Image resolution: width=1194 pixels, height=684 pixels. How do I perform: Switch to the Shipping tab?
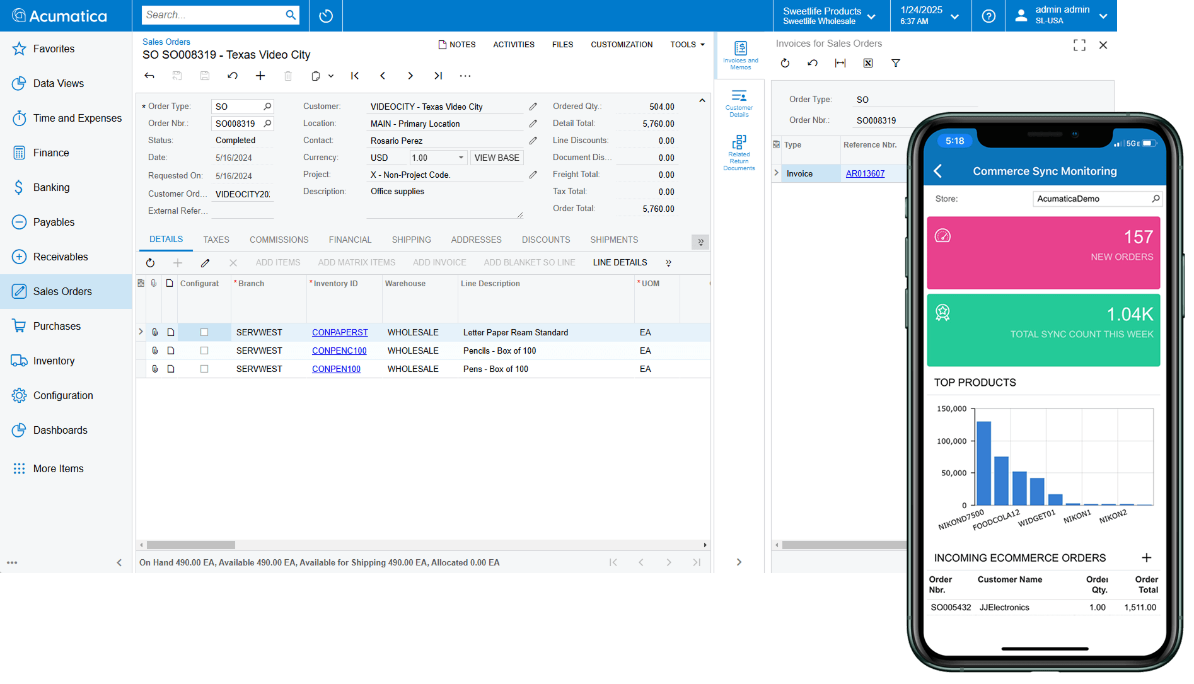click(411, 240)
